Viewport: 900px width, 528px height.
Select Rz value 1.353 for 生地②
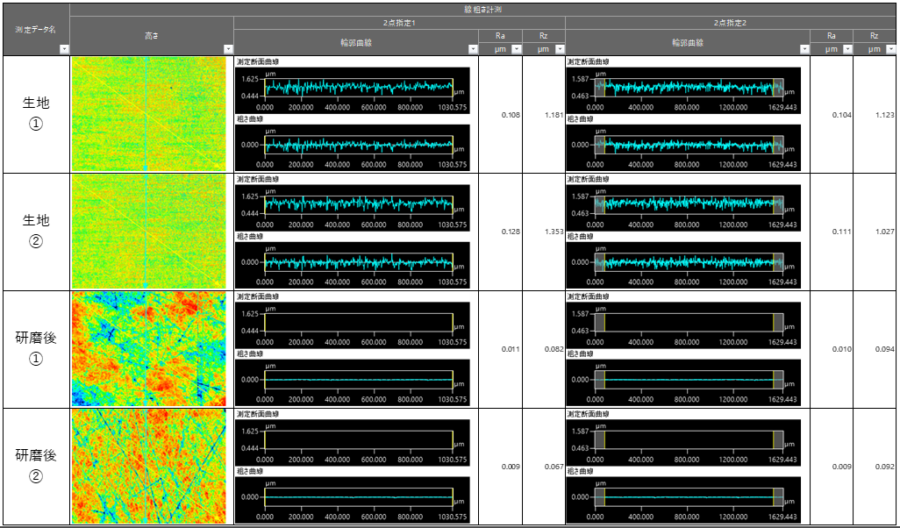(x=553, y=232)
